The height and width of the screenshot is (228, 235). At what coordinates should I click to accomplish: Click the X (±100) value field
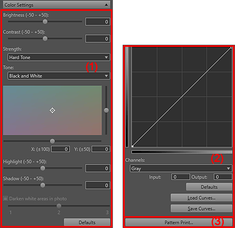(x=61, y=149)
